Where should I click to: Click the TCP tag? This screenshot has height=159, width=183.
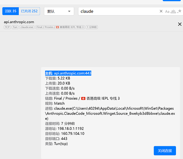(x=7, y=27)
